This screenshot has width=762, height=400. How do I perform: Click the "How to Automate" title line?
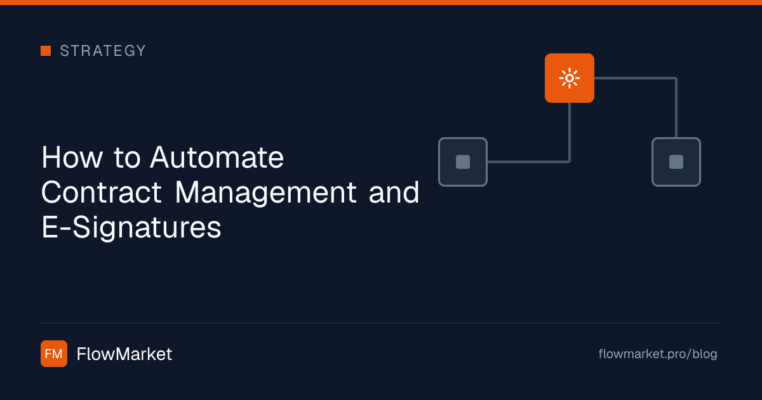pos(163,157)
